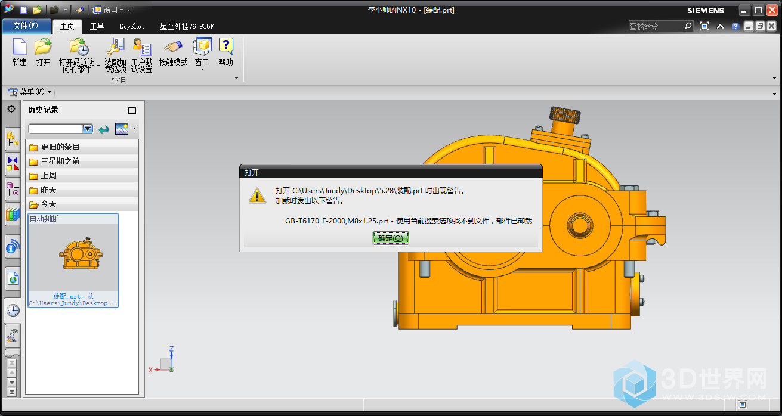Viewport: 782px width, 416px height.
Task: Click resource bar scroll to bottom arrow
Action: click(12, 392)
